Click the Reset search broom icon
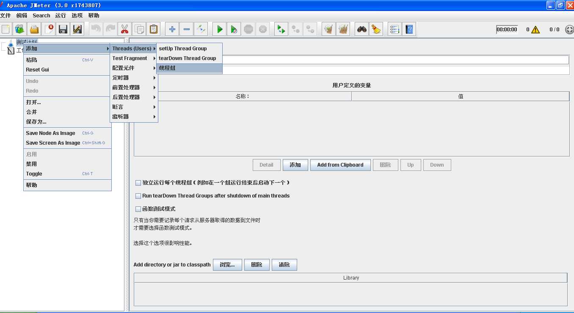Screen dimensions: 574x313 [375, 29]
